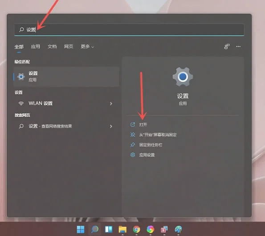265x236 pixels.
Task: Select the 文档 filter tab
Action: click(52, 47)
